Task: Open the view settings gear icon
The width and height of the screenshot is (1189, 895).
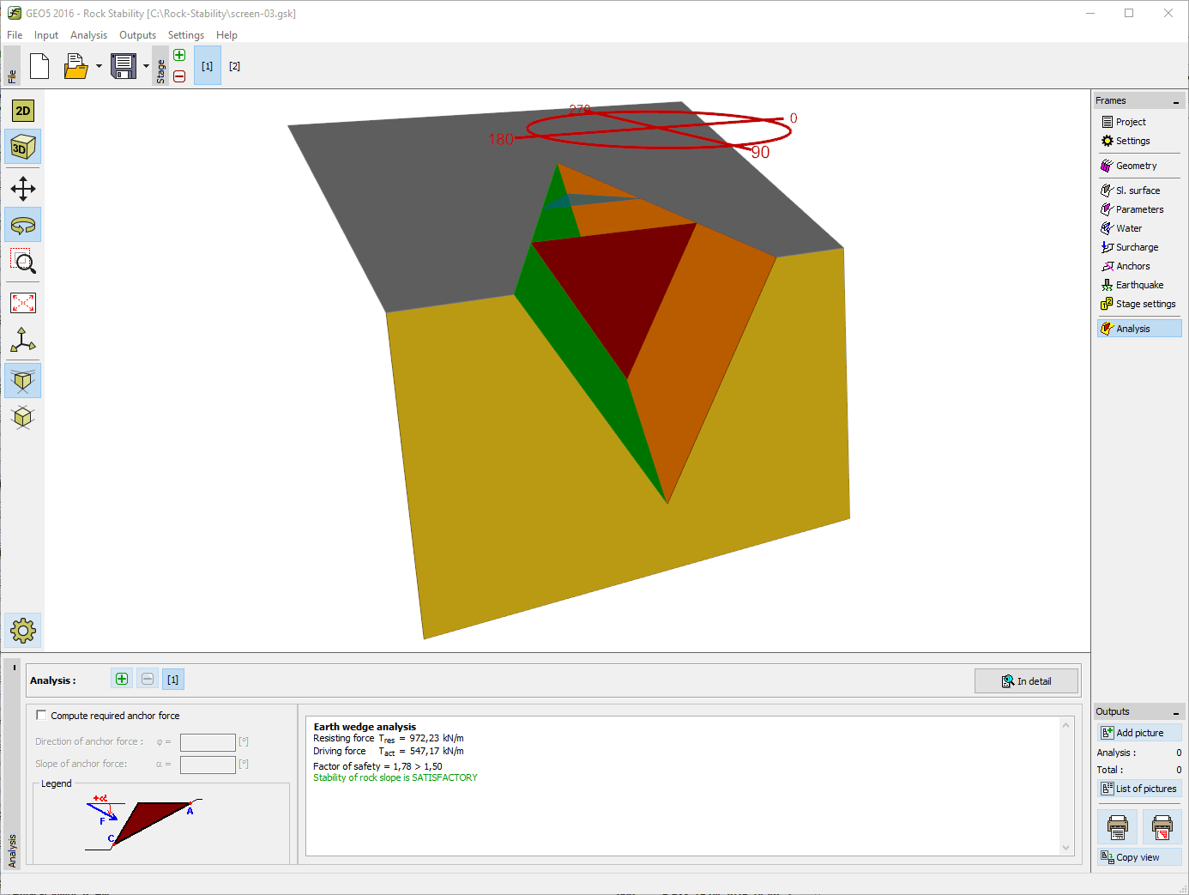Action: click(x=23, y=632)
